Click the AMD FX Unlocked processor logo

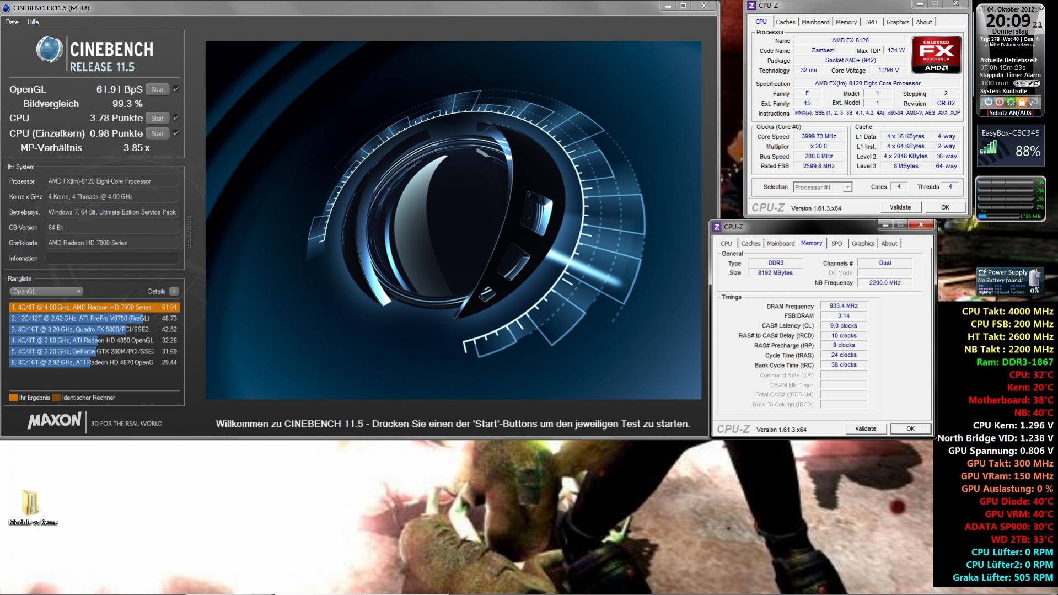(x=936, y=55)
